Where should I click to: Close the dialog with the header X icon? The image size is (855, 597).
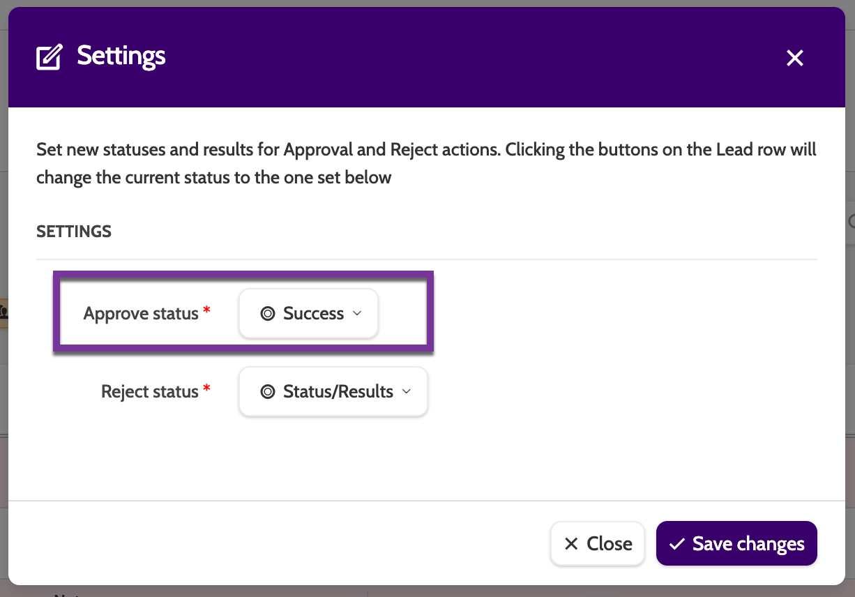click(x=795, y=58)
